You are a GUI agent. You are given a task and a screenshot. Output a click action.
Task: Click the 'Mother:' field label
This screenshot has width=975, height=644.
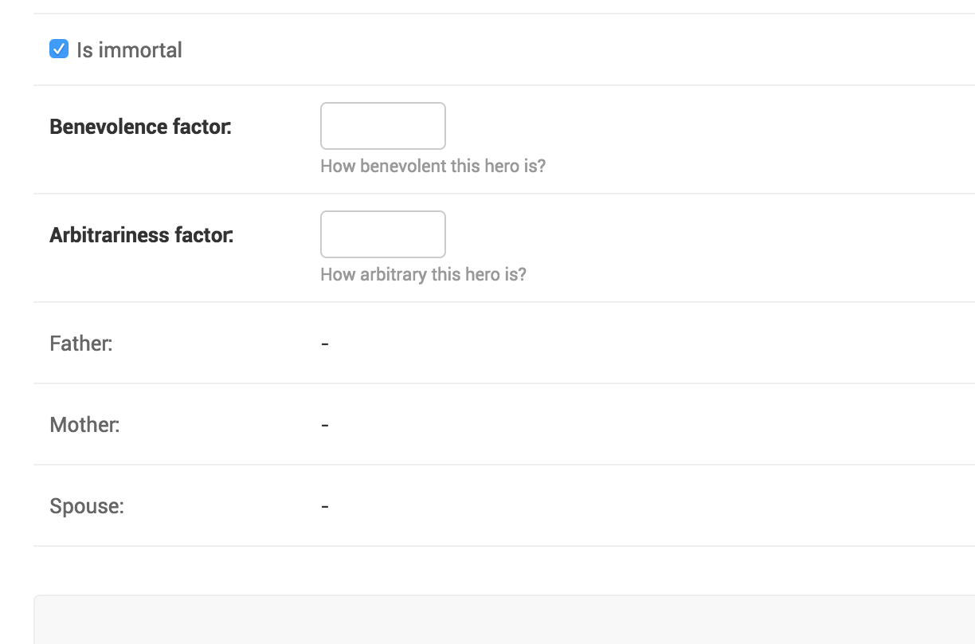coord(84,425)
